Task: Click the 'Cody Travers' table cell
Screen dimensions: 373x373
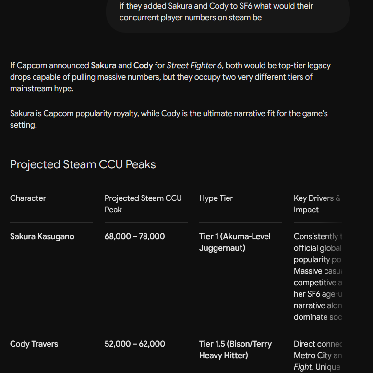Action: 34,344
